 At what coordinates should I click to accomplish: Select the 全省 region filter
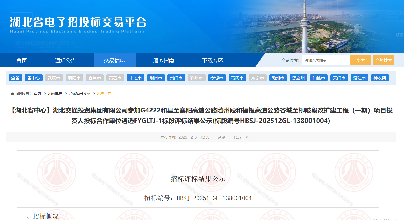point(15,78)
